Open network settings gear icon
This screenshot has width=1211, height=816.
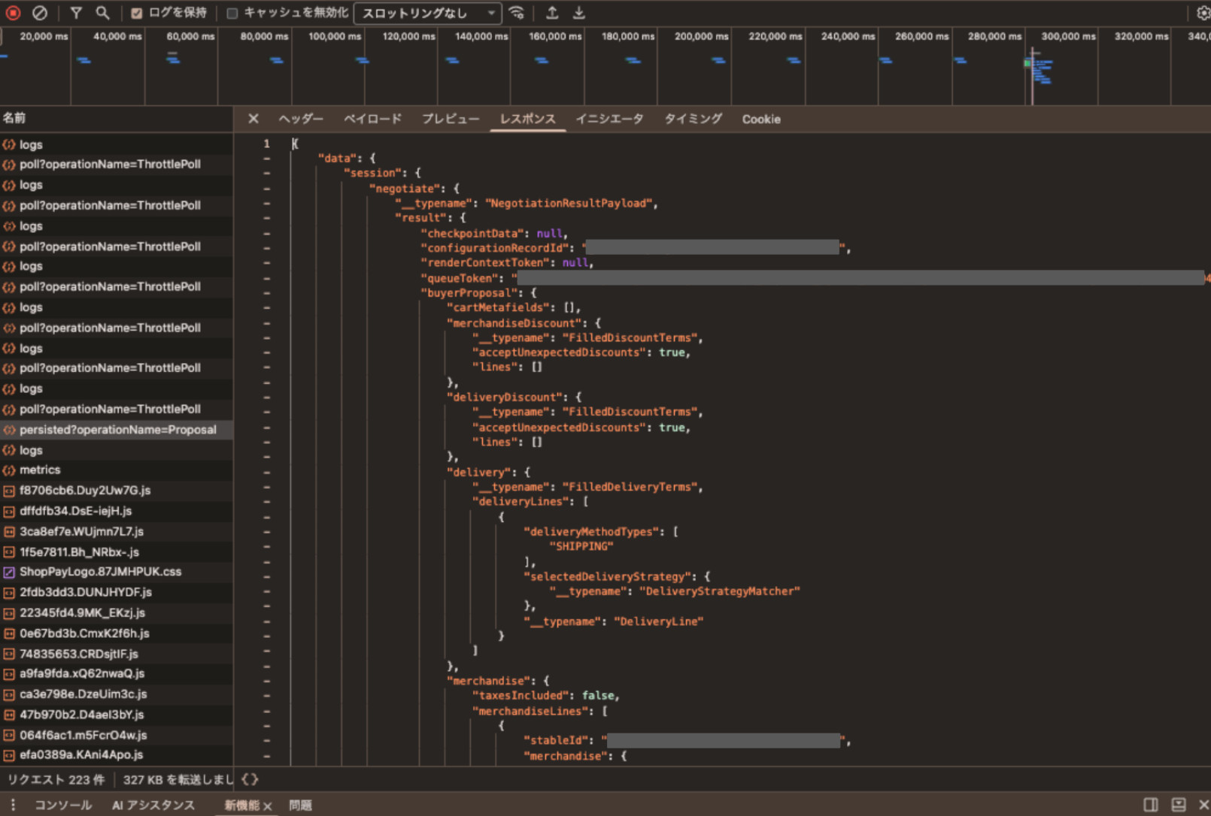[x=1203, y=13]
